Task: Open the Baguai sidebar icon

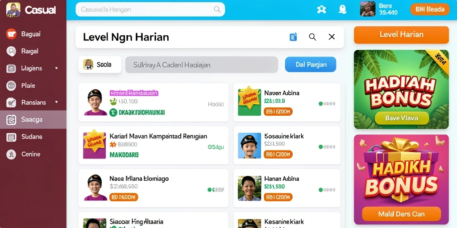Action: click(x=11, y=34)
